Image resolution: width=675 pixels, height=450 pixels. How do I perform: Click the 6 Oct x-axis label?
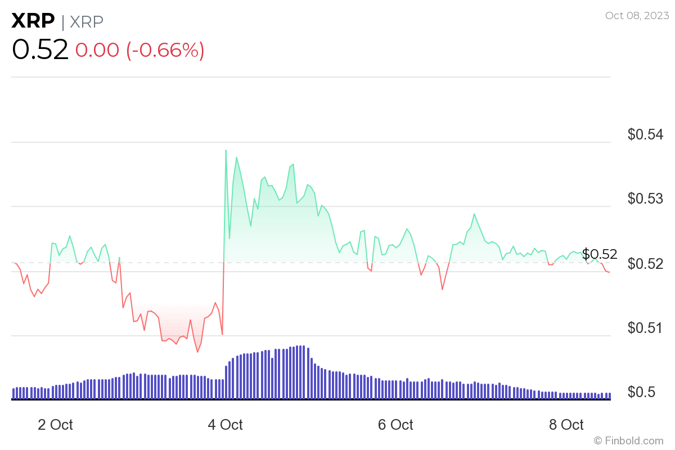[x=396, y=425]
